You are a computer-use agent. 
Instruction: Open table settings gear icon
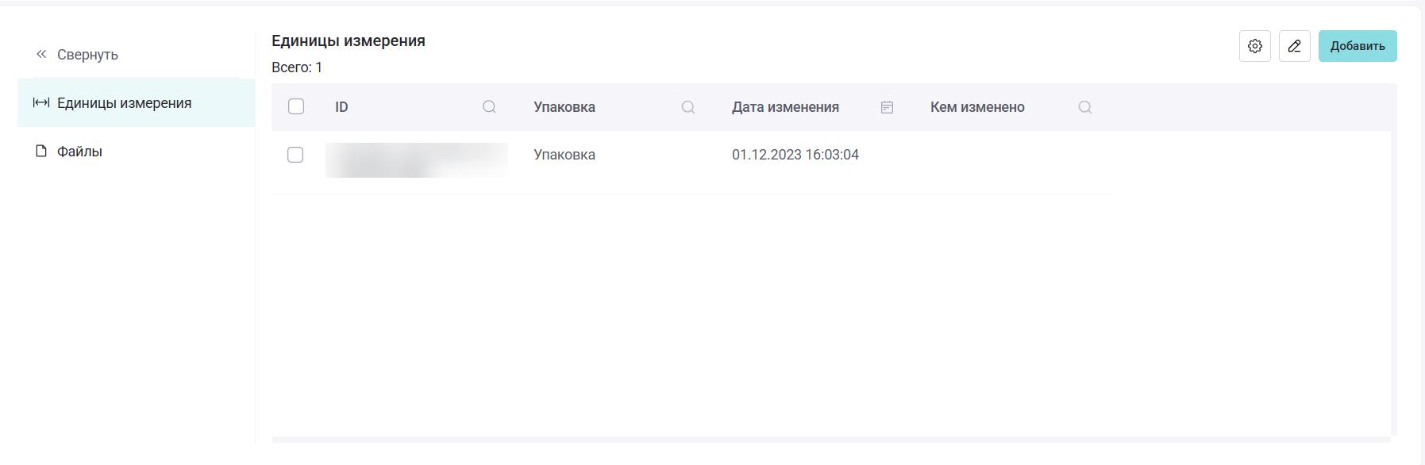[1254, 46]
